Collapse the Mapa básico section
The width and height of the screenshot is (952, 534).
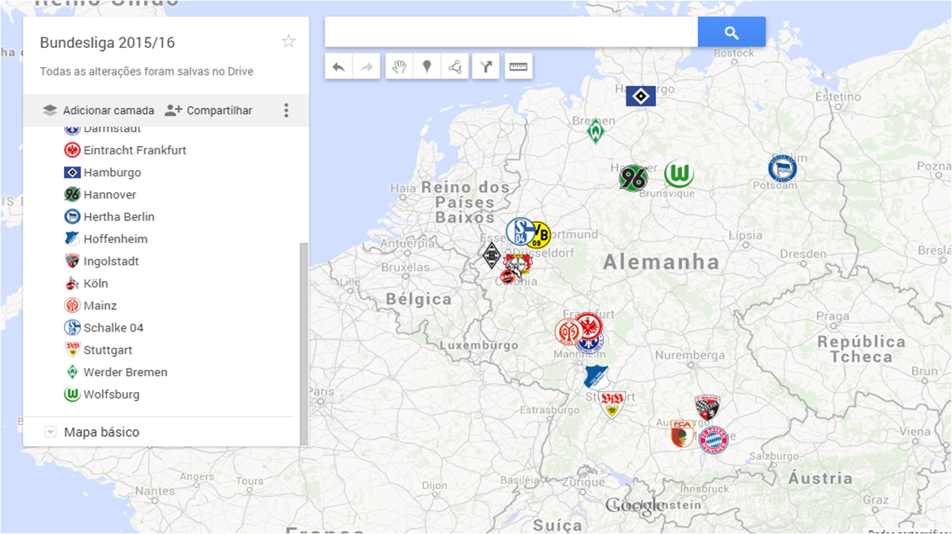click(x=50, y=431)
